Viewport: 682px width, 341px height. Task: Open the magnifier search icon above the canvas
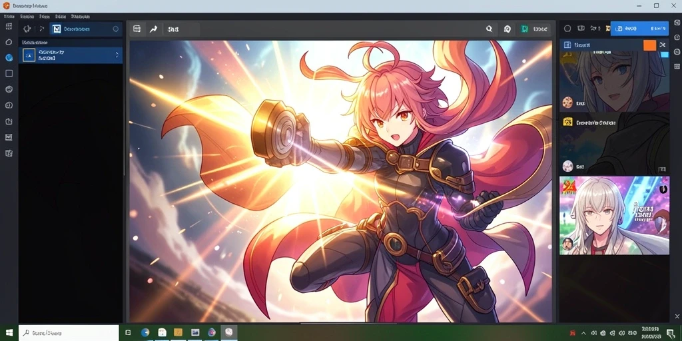point(490,29)
